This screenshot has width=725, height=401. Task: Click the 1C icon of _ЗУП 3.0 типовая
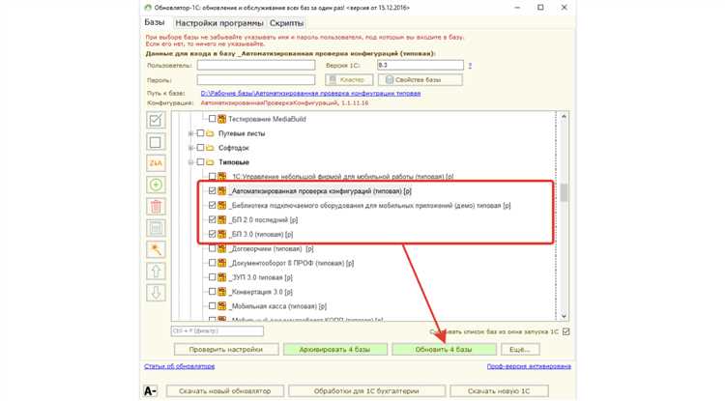(x=222, y=277)
